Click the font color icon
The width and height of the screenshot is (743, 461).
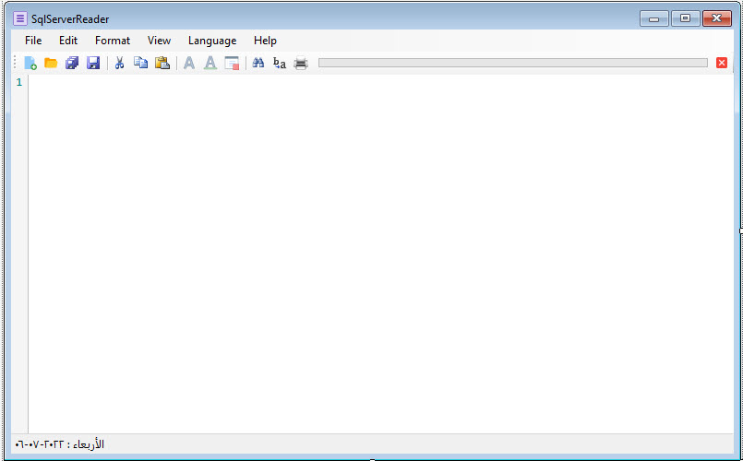pos(210,64)
